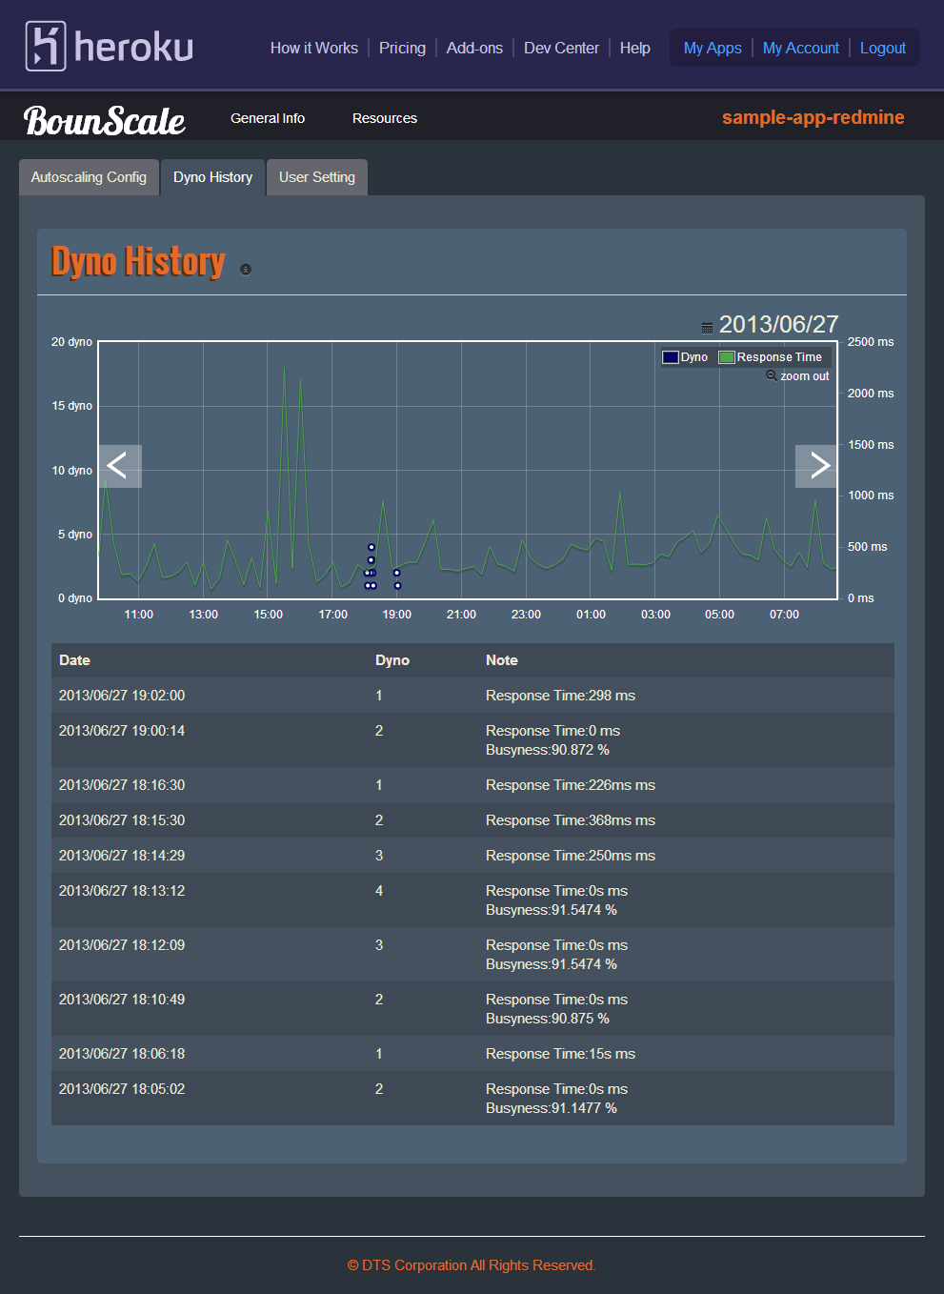Click Logout

(x=883, y=48)
